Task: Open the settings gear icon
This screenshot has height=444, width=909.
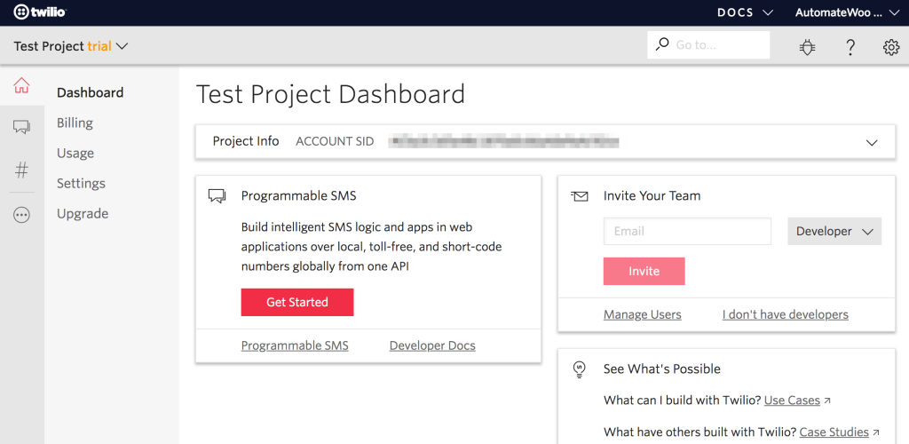Action: pyautogui.click(x=891, y=47)
